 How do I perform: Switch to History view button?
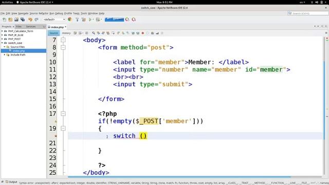(66, 33)
